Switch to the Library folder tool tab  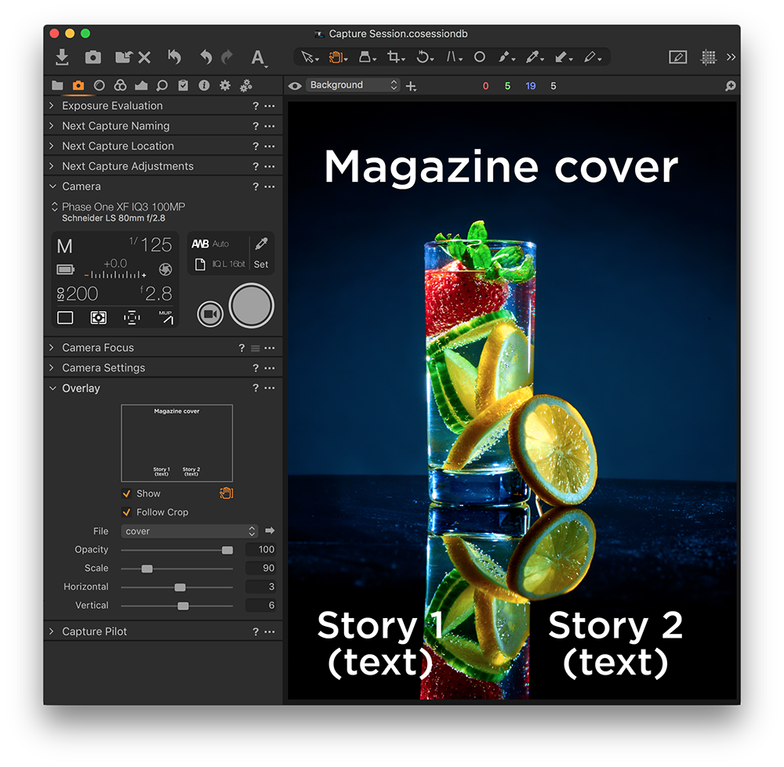click(x=57, y=85)
